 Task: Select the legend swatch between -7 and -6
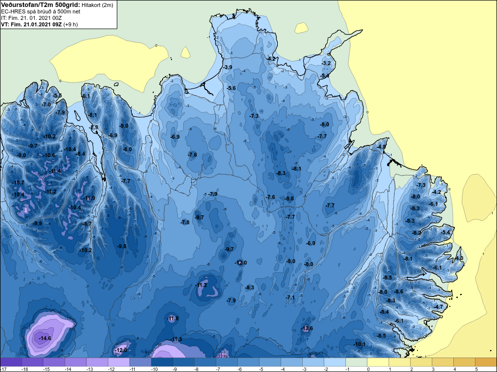[x=227, y=362]
